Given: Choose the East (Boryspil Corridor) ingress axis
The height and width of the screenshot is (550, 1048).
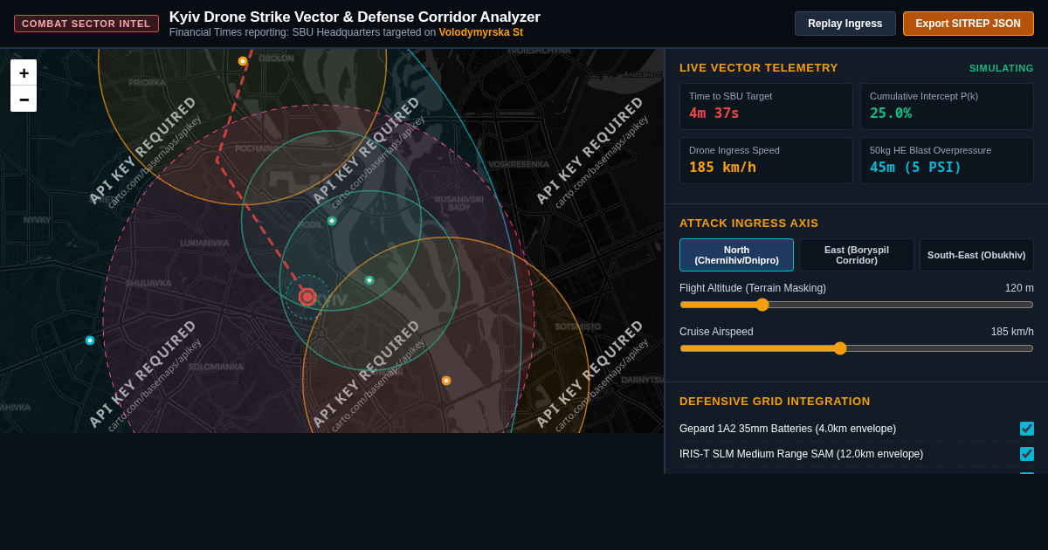Looking at the screenshot, I should coord(856,255).
